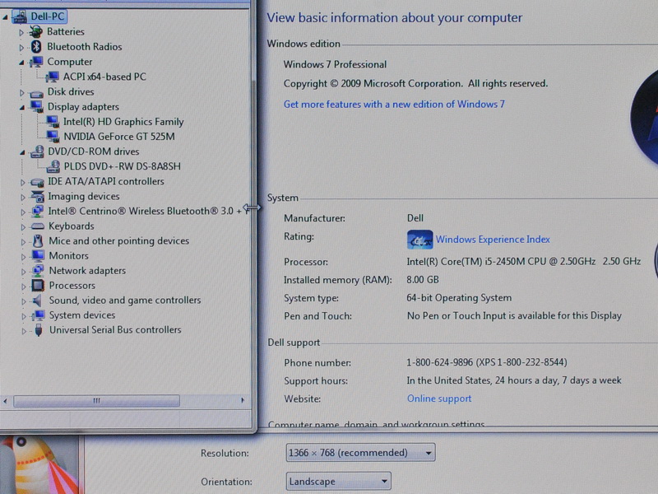Image resolution: width=658 pixels, height=494 pixels.
Task: Click the Bluetooth Radios icon
Action: (x=36, y=47)
